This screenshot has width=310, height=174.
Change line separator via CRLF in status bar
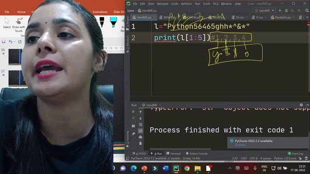(x=244, y=158)
